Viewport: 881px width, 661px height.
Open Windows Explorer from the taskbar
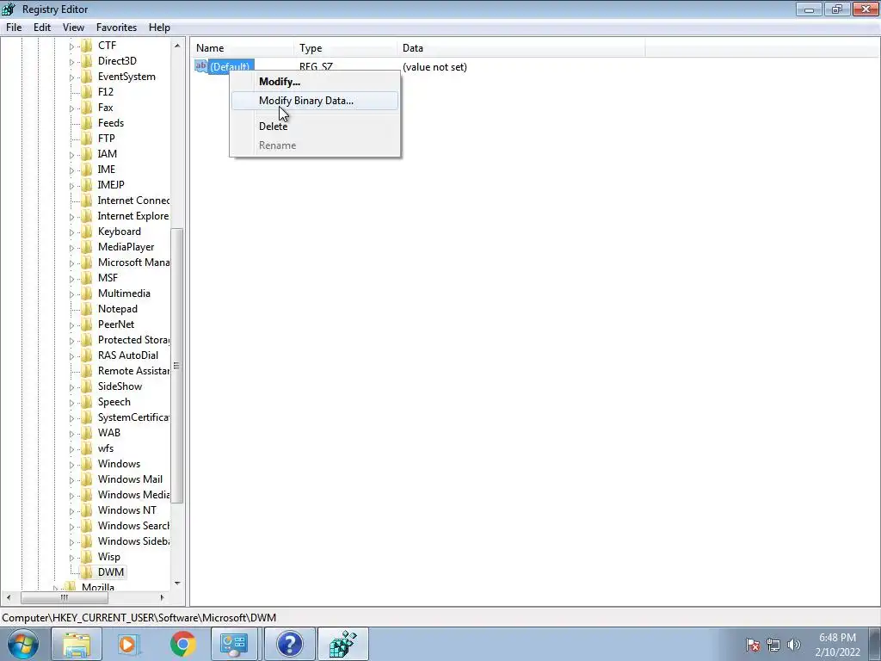[77, 644]
